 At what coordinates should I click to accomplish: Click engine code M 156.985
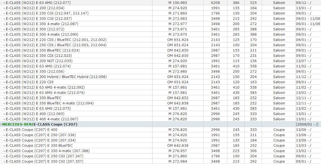178,3
